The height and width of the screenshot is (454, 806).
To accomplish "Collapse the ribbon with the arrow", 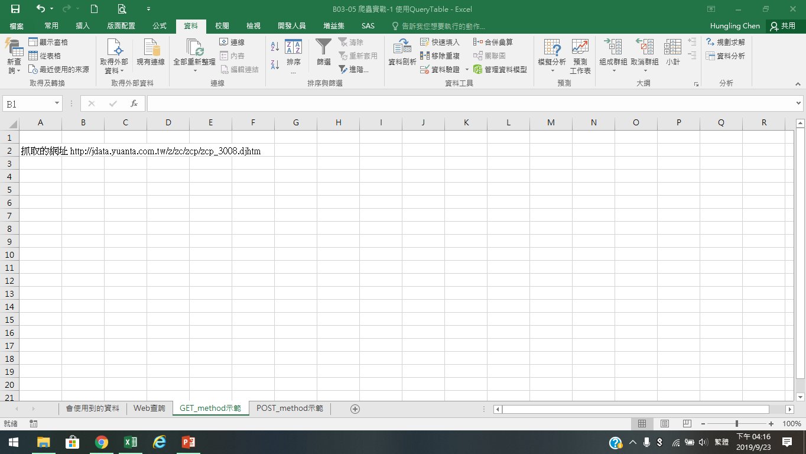I will tap(799, 84).
